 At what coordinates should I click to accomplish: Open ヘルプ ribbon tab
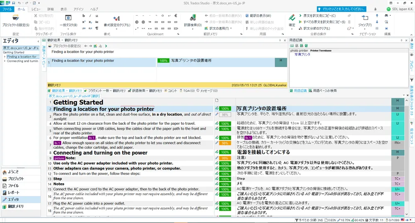(x=94, y=9)
